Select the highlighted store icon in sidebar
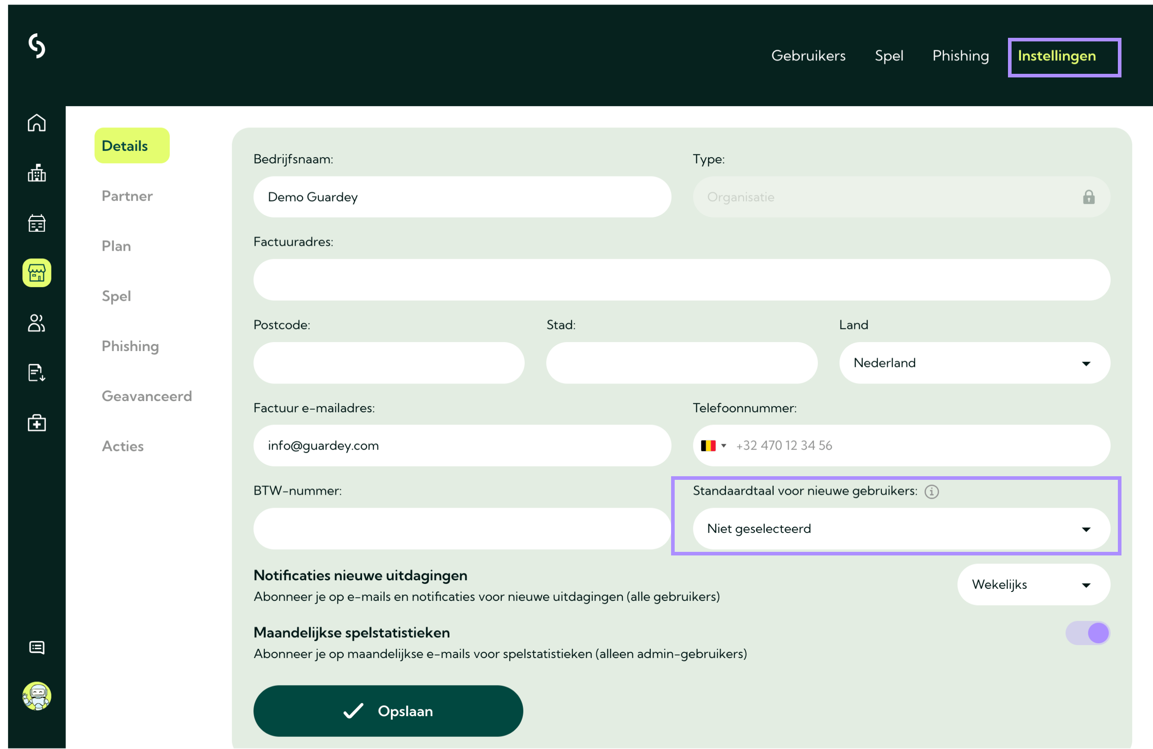 pos(36,273)
